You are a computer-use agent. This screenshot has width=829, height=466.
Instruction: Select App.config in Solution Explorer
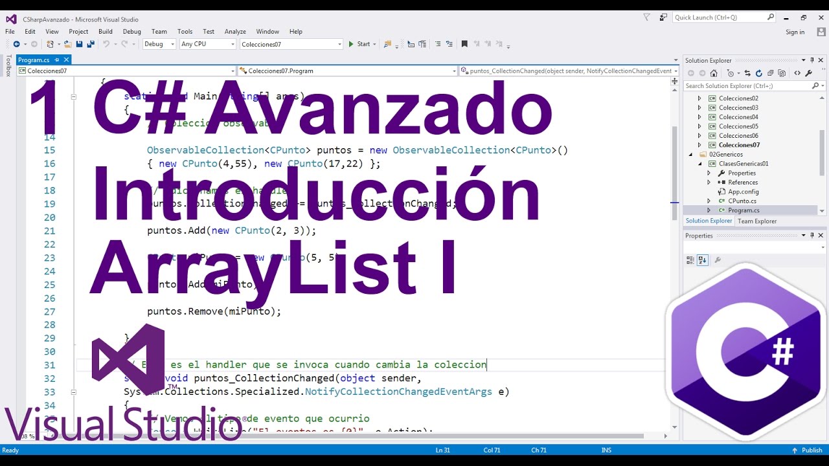pyautogui.click(x=743, y=192)
